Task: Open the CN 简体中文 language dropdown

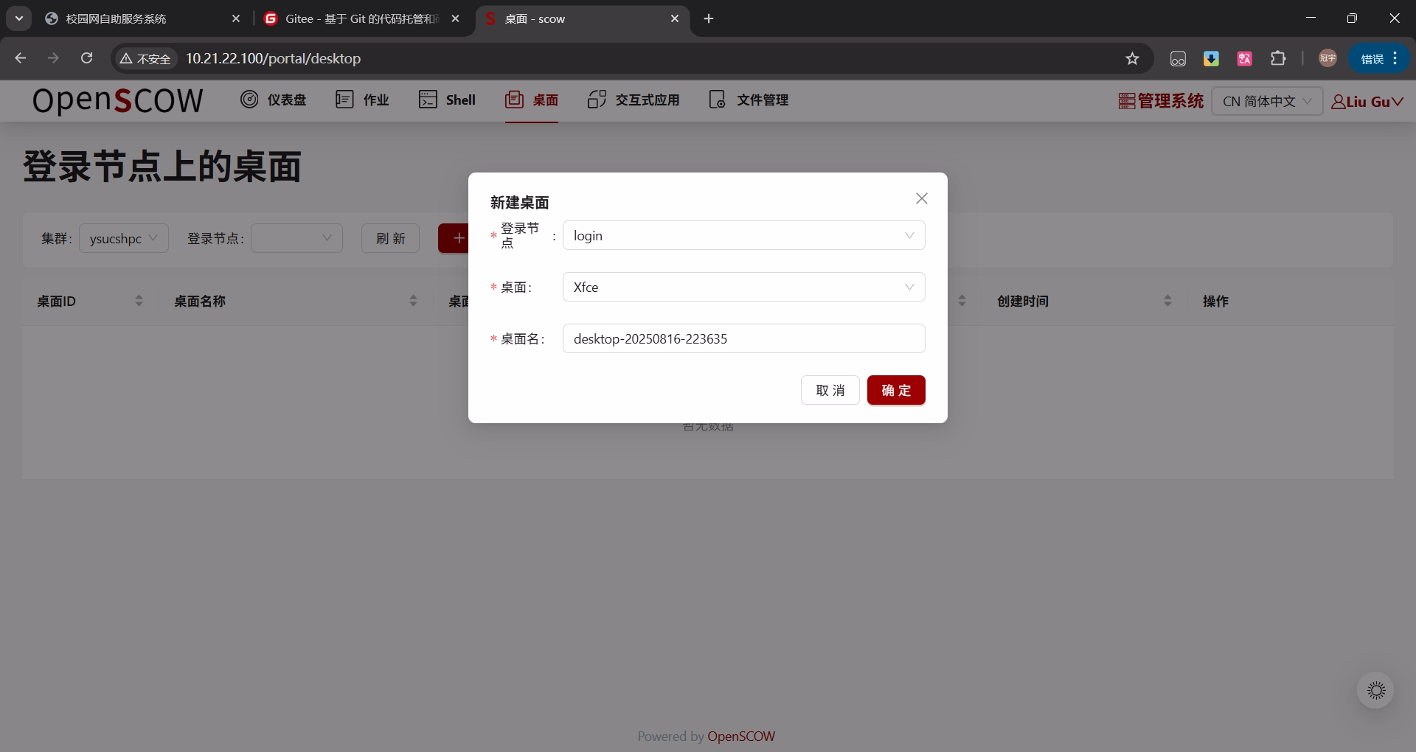Action: [1266, 101]
